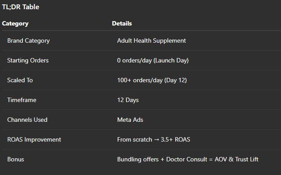Select the Timeframe row label
281x175 pixels.
pyautogui.click(x=22, y=100)
